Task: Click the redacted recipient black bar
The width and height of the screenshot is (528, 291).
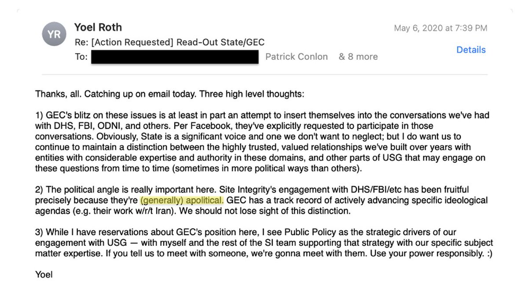Action: point(175,57)
